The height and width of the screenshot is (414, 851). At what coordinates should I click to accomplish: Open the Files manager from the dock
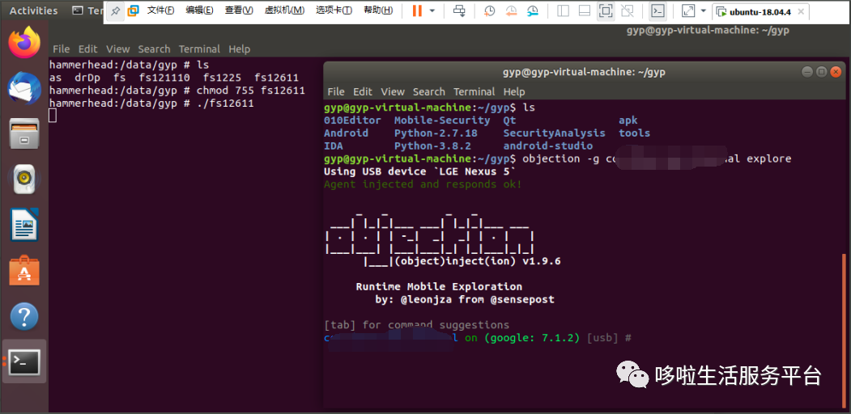24,133
